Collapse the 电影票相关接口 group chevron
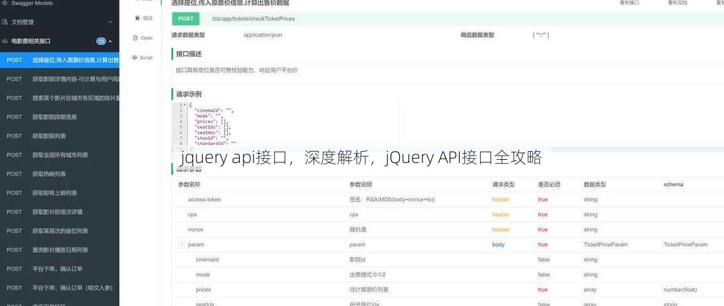This screenshot has height=306, width=724. (x=110, y=41)
